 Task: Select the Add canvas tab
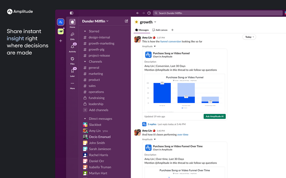[160, 30]
